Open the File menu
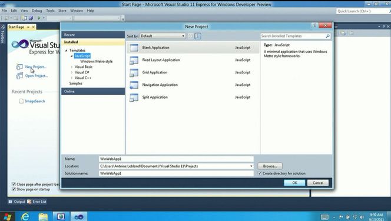 (4, 11)
